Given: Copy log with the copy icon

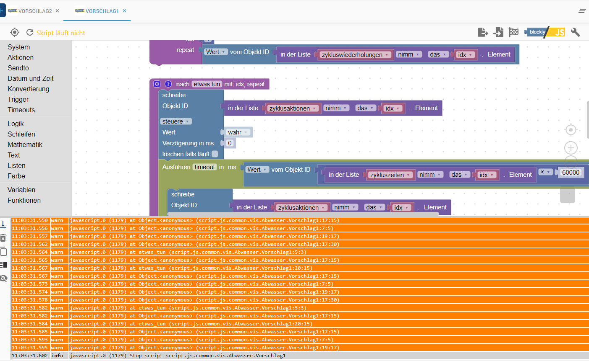Looking at the screenshot, I should click(x=3, y=252).
